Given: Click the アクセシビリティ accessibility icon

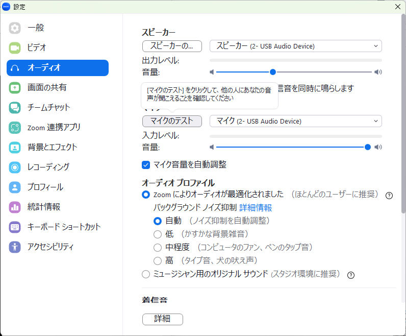Looking at the screenshot, I should tap(15, 247).
